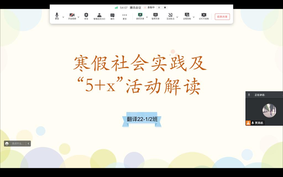
Task: Open the 安全 security shield icon
Action: [x=86, y=16]
